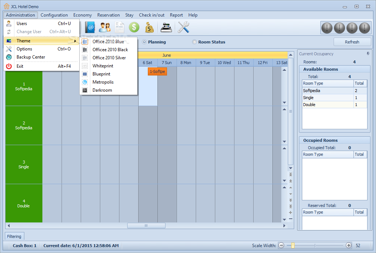Open the cash register toolbar icon
Screen dimensions: 376x253
point(166,27)
